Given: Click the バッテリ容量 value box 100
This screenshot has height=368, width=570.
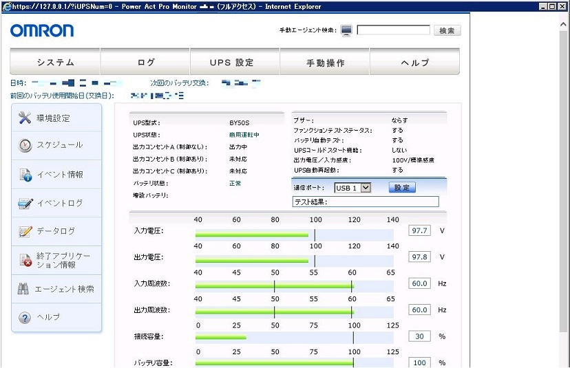Looking at the screenshot, I should (x=419, y=362).
